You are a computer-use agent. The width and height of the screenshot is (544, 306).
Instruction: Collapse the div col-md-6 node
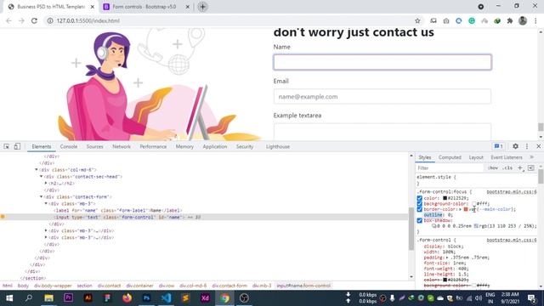coord(37,170)
